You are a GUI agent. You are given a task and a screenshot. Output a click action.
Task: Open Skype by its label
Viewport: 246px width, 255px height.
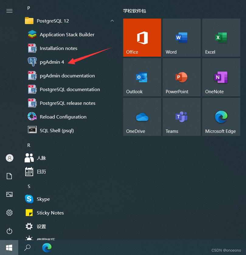click(43, 199)
